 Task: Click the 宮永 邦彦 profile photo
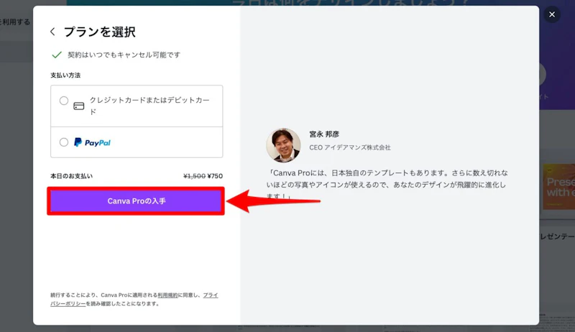coord(283,145)
